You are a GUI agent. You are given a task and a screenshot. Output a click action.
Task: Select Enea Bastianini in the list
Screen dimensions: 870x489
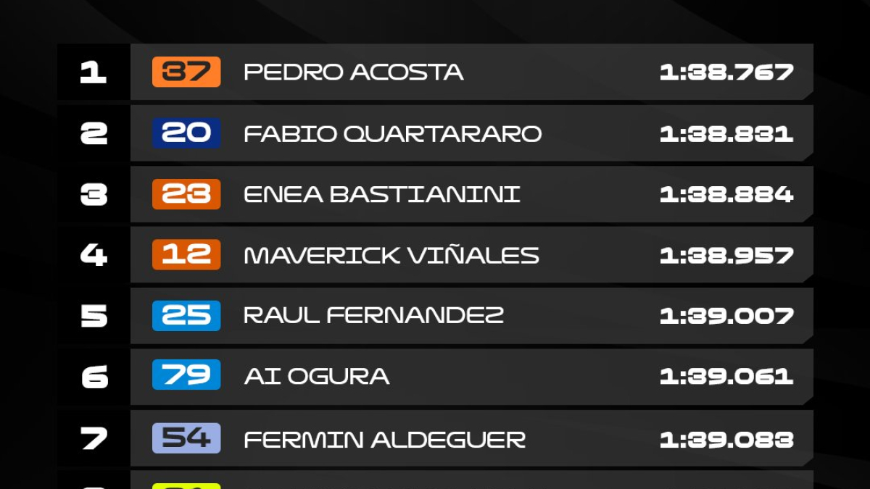point(382,194)
